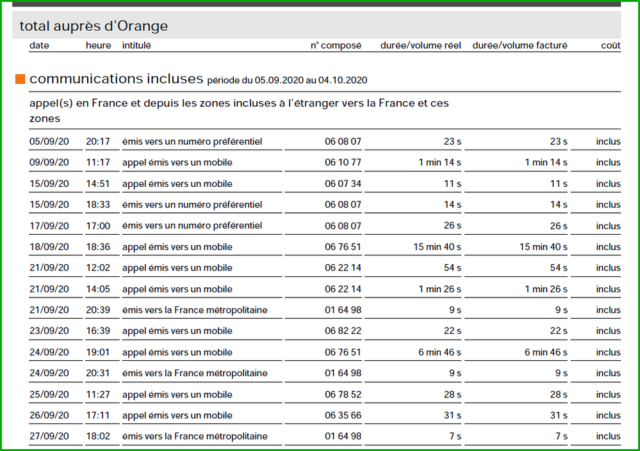Click dialed number '06 10 77'
This screenshot has height=451, width=640.
[x=343, y=162]
